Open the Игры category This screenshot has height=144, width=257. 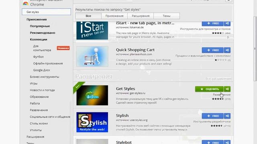tap(34, 84)
